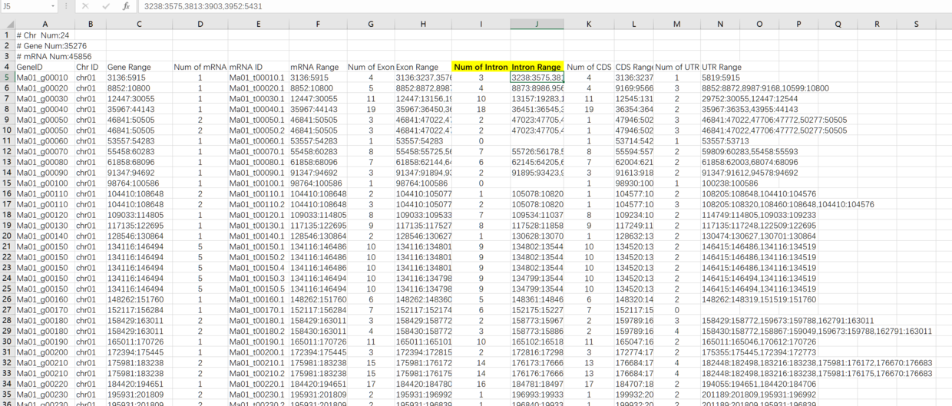The width and height of the screenshot is (952, 406).
Task: Click the 'mRNA Range' header cell
Action: click(318, 67)
